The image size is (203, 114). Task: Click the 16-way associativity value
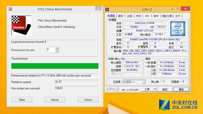(x=182, y=74)
